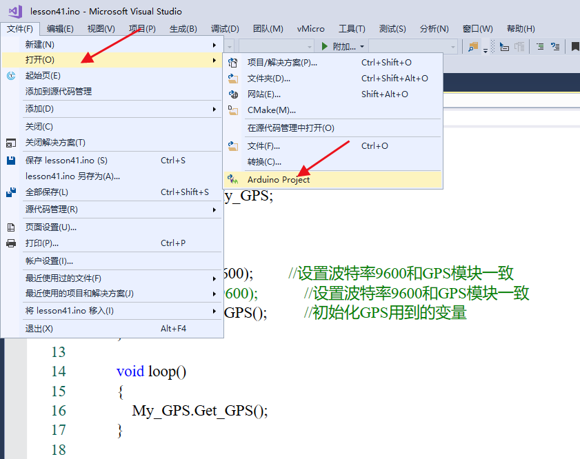Open the 生成(B) menu
This screenshot has height=459, width=580.
183,29
